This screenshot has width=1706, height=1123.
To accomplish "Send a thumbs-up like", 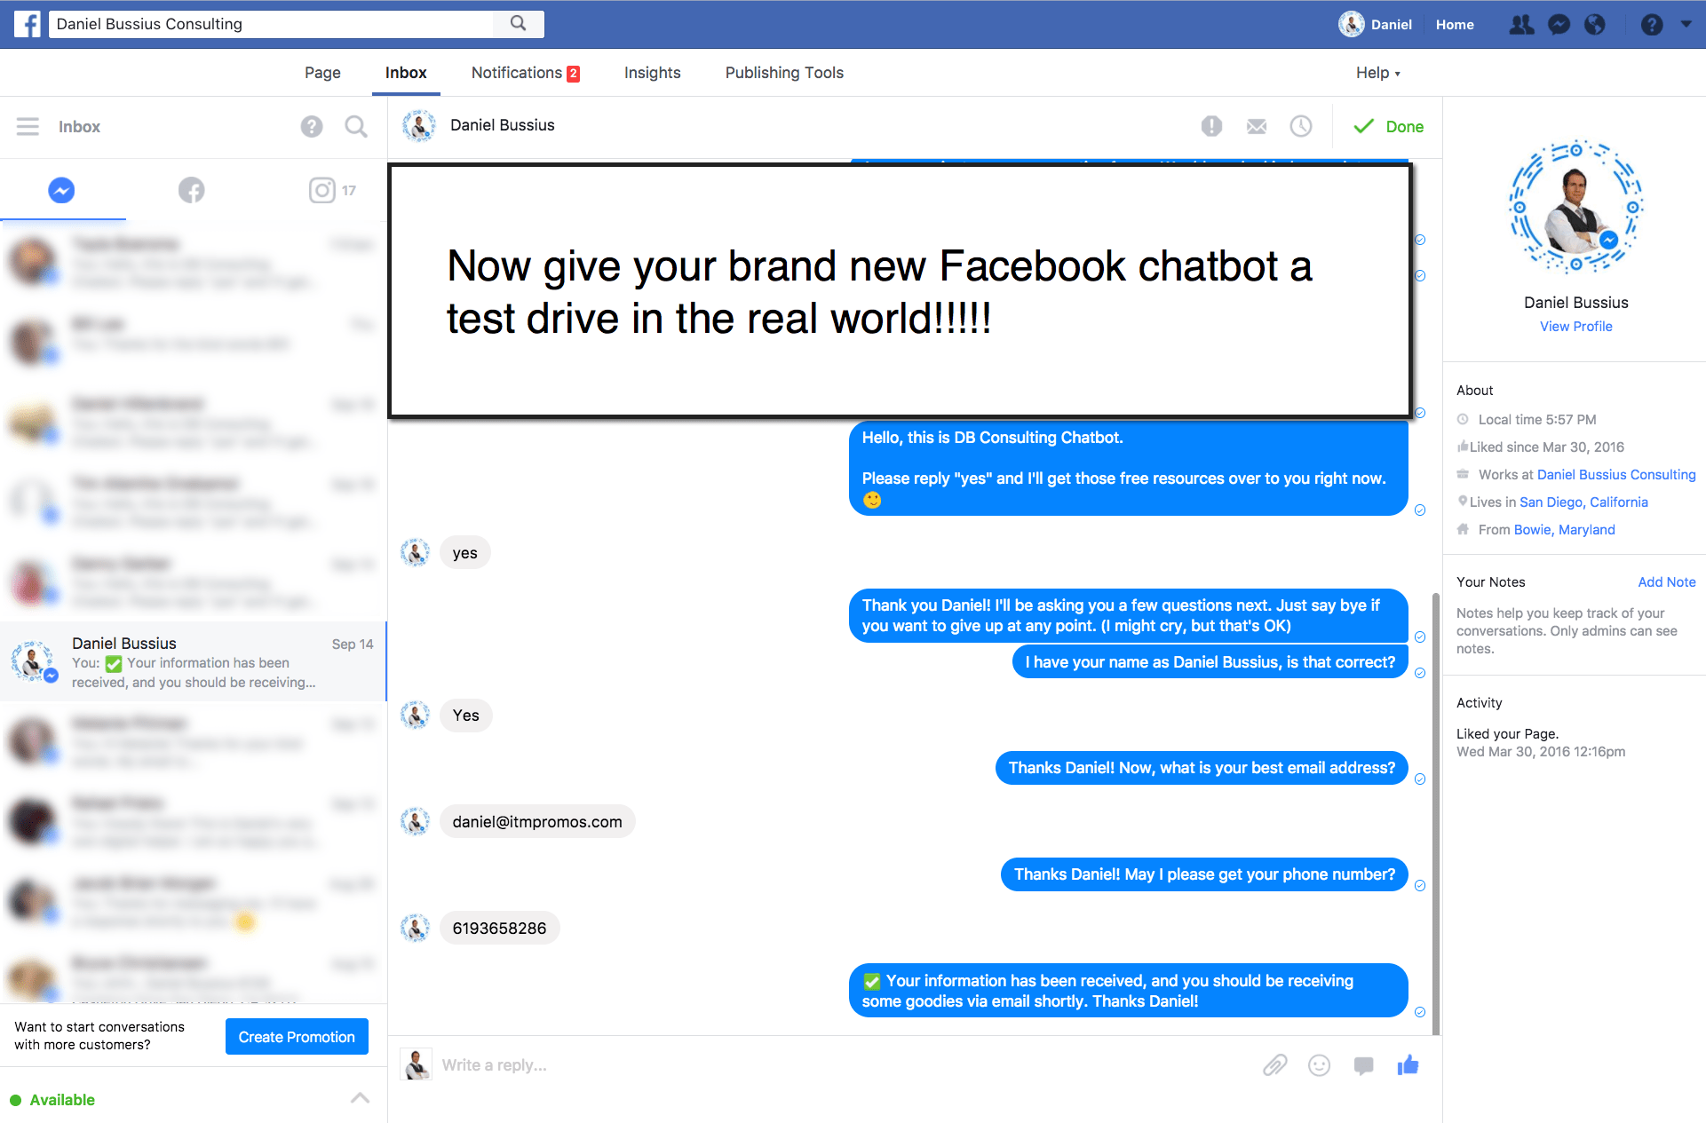I will pos(1408,1065).
